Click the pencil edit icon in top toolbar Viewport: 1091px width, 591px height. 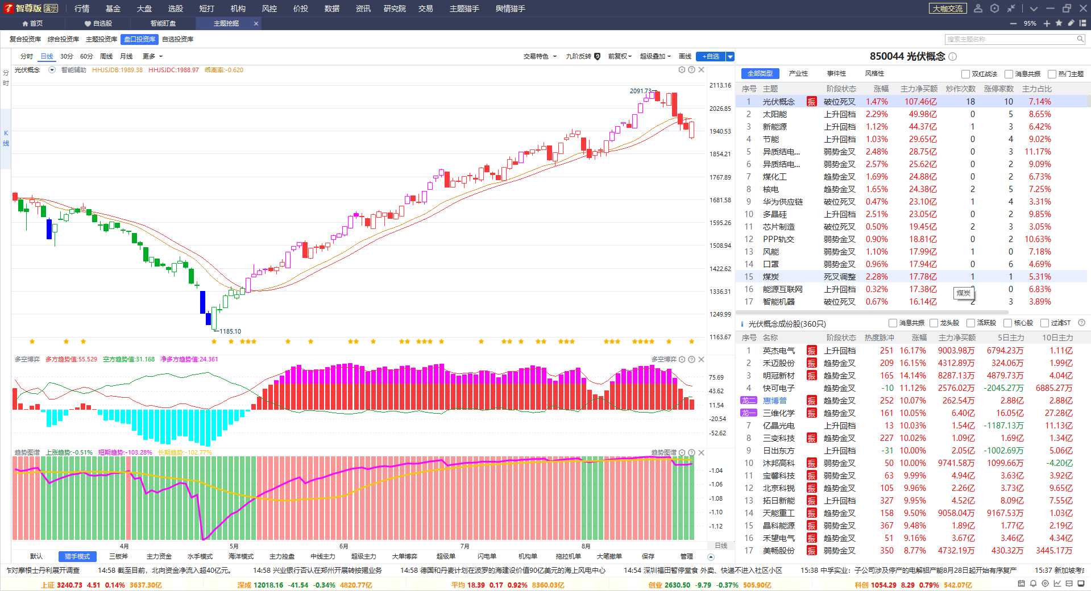[x=1071, y=23]
